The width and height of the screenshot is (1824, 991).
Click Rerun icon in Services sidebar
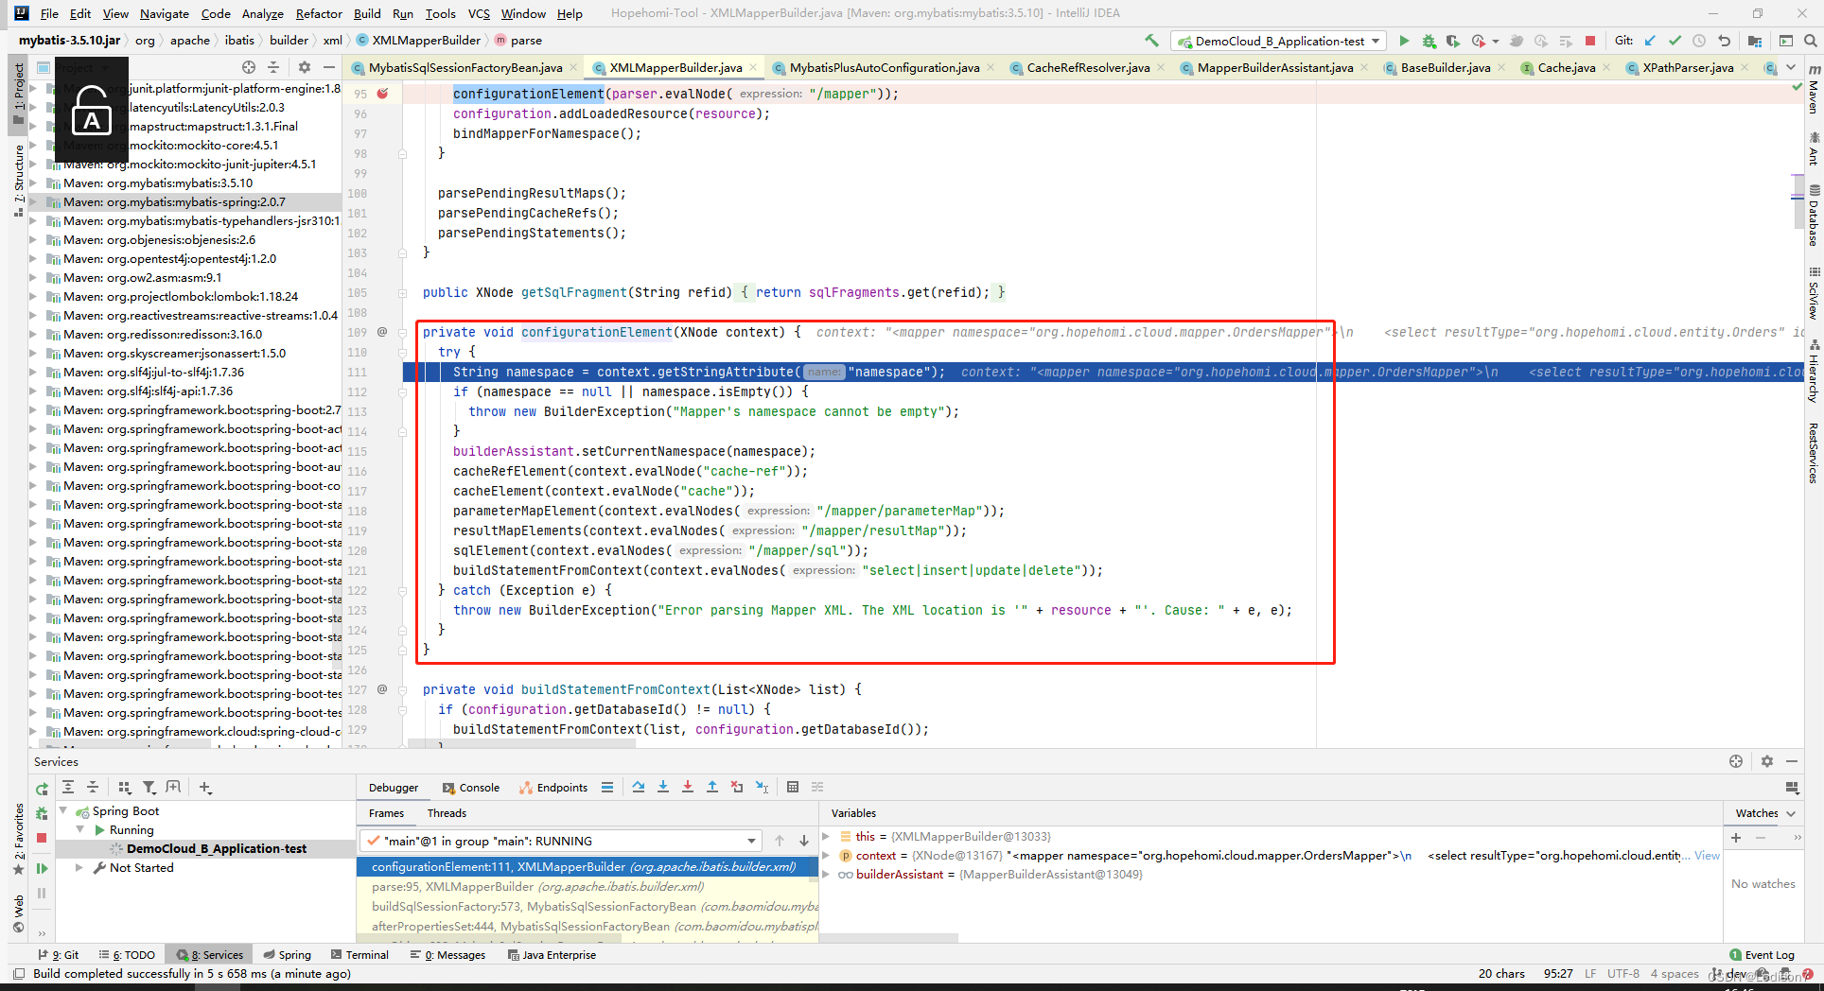pos(42,789)
